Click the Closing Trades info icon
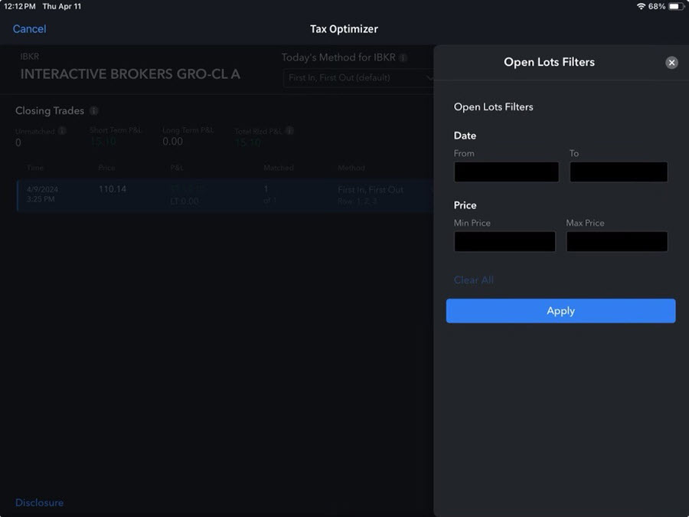This screenshot has height=517, width=689. [x=93, y=110]
